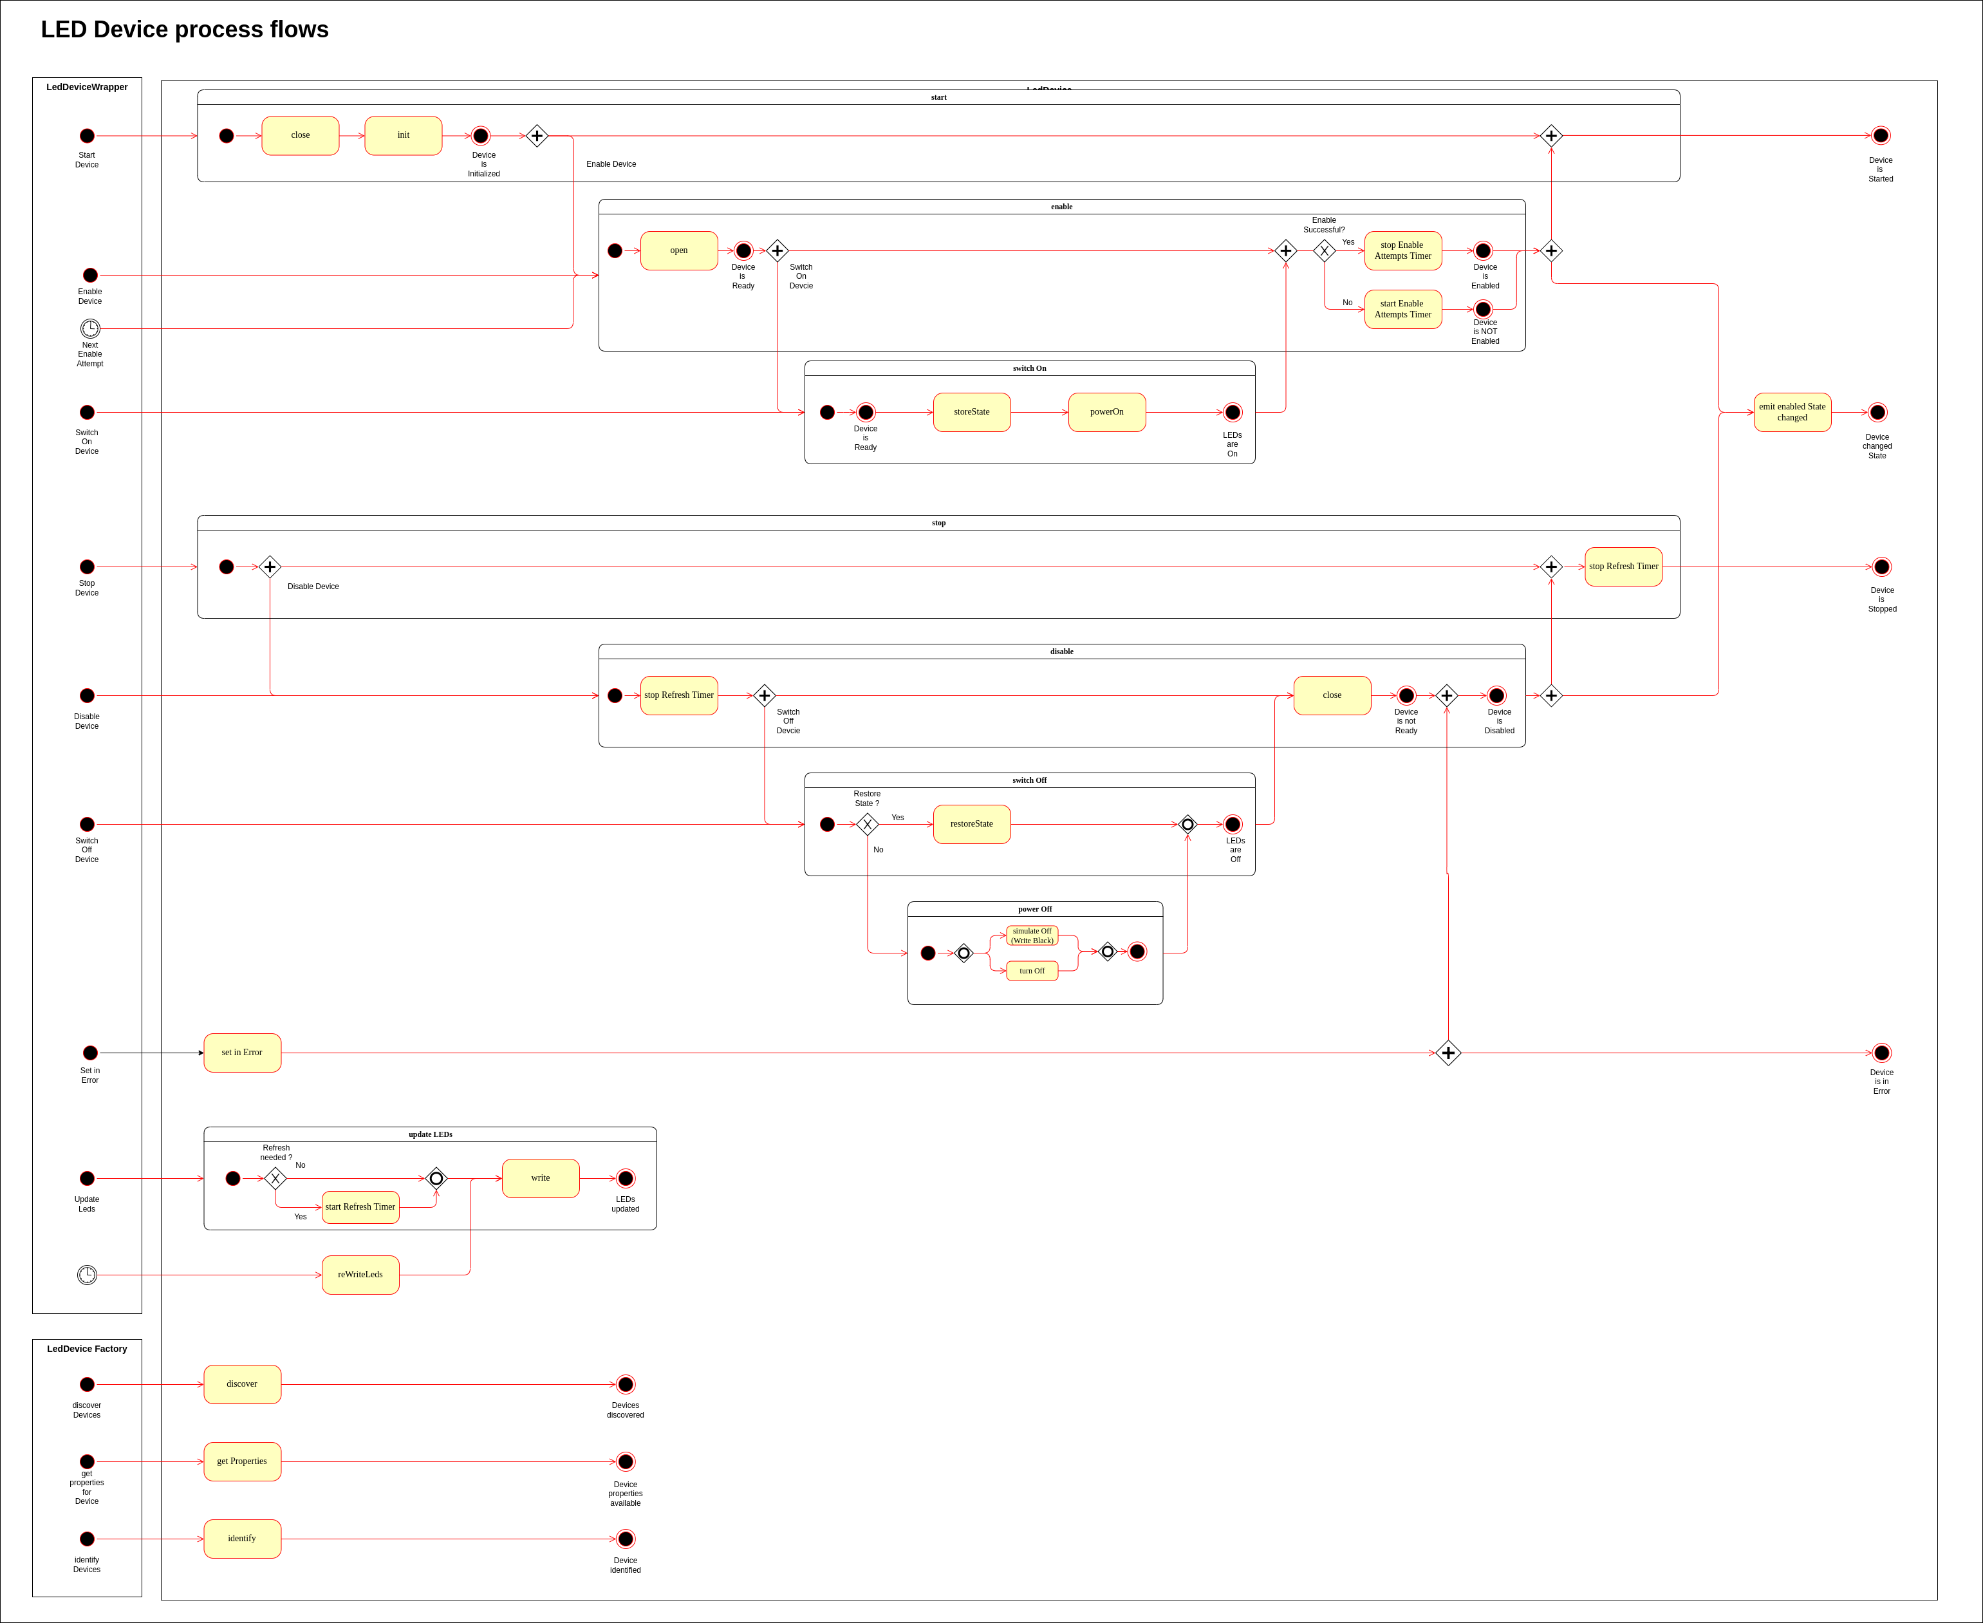1983x1623 pixels.
Task: Click the Device is Started end node
Action: (1880, 136)
